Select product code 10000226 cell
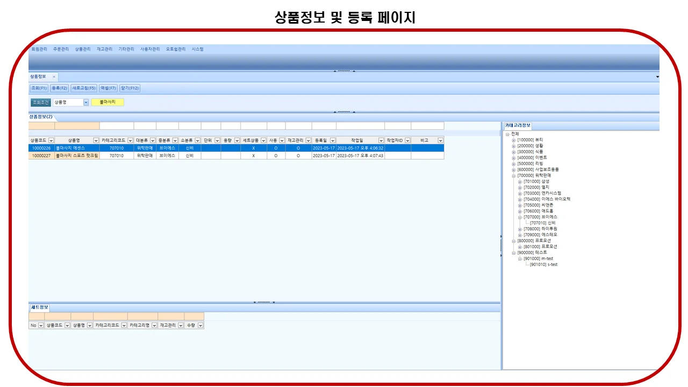 tap(41, 148)
